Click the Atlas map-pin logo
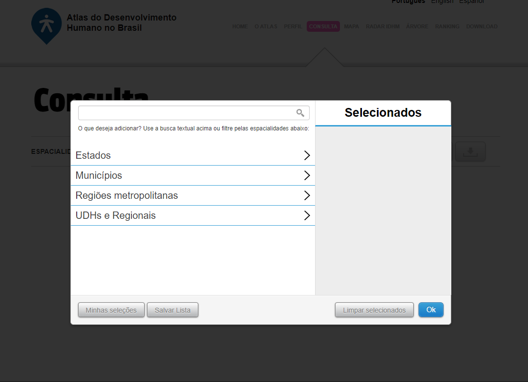 coord(46,25)
